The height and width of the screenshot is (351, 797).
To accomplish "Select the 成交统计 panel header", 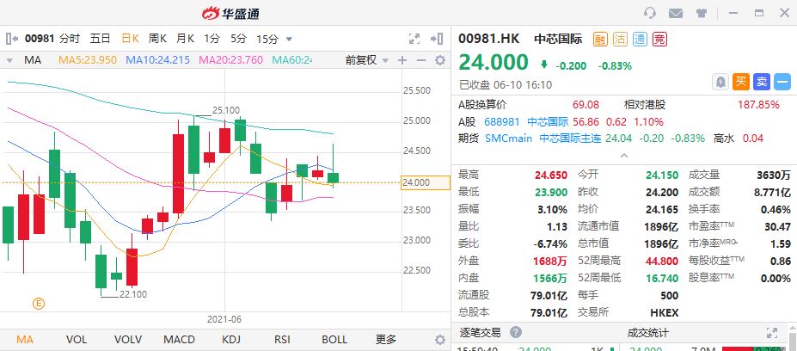I will point(647,333).
